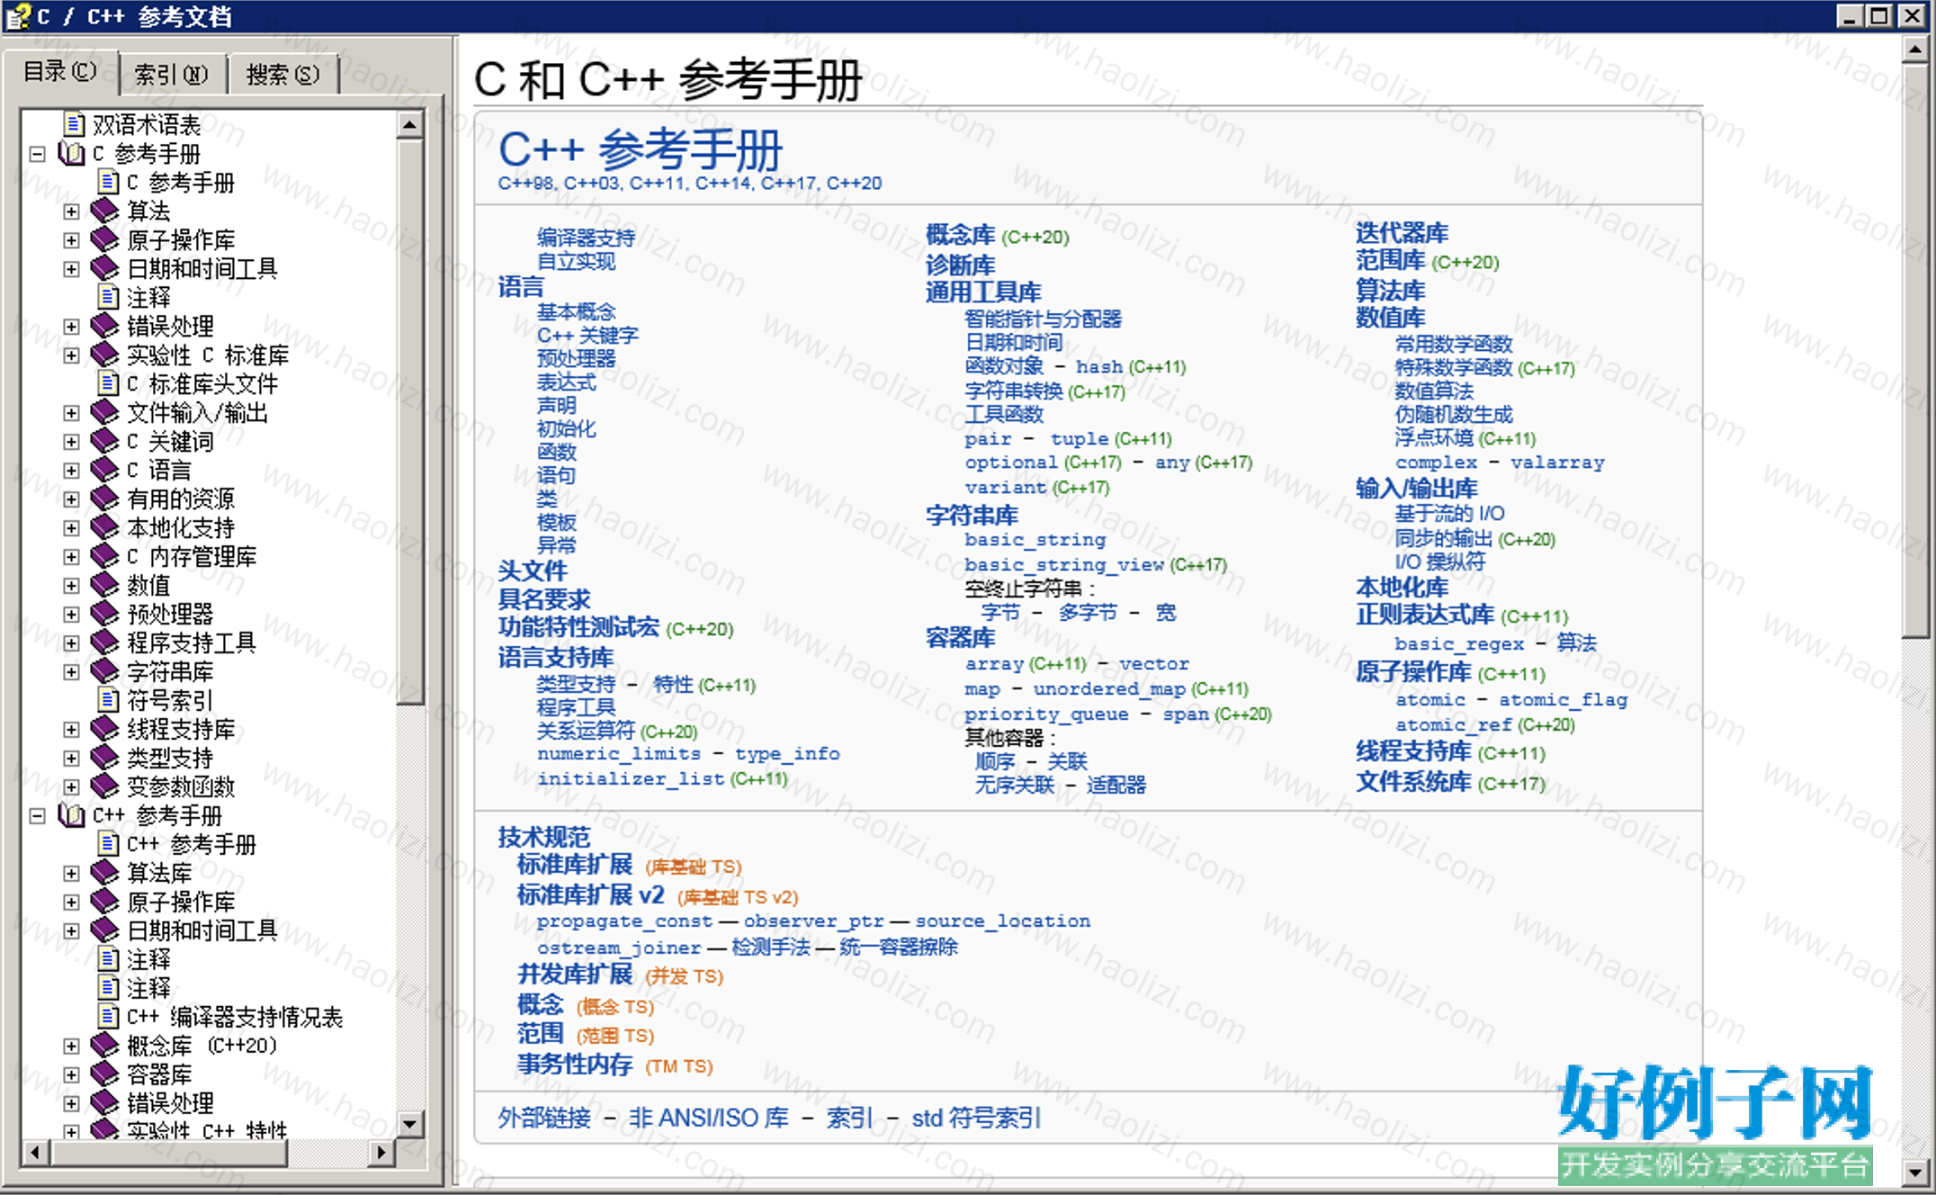Follow the 智能指针与分配器 link
The image size is (1936, 1195).
(1043, 319)
